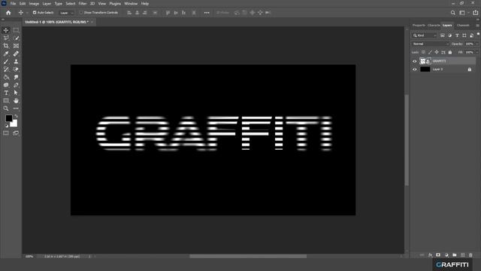481x271 pixels.
Task: Switch to the Character tab
Action: pyautogui.click(x=434, y=25)
